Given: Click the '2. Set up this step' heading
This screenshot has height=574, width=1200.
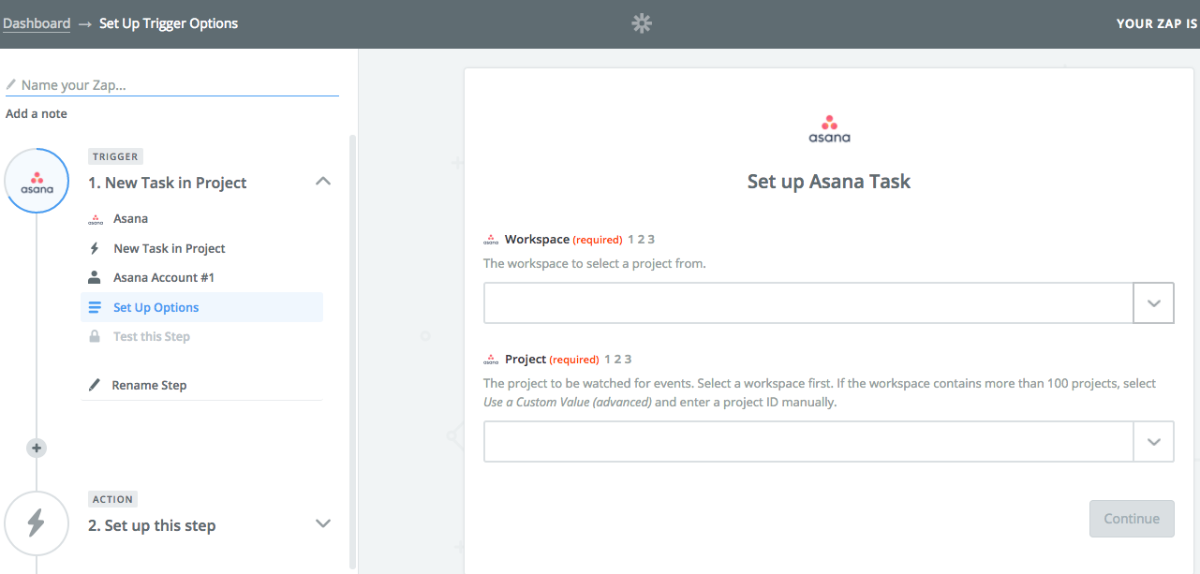Looking at the screenshot, I should 152,525.
